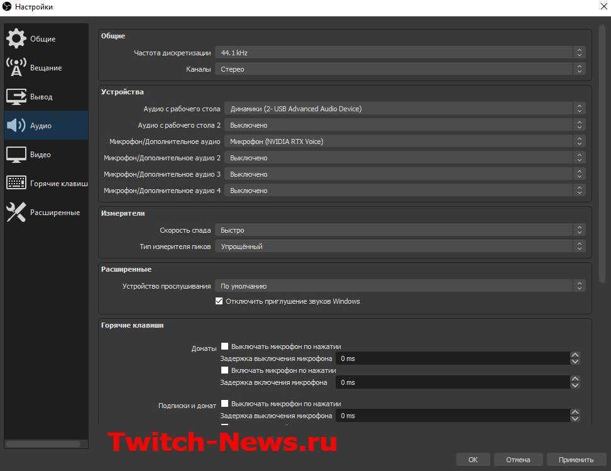Click the Вывод output monitor icon
Image resolution: width=611 pixels, height=471 pixels.
click(x=16, y=96)
